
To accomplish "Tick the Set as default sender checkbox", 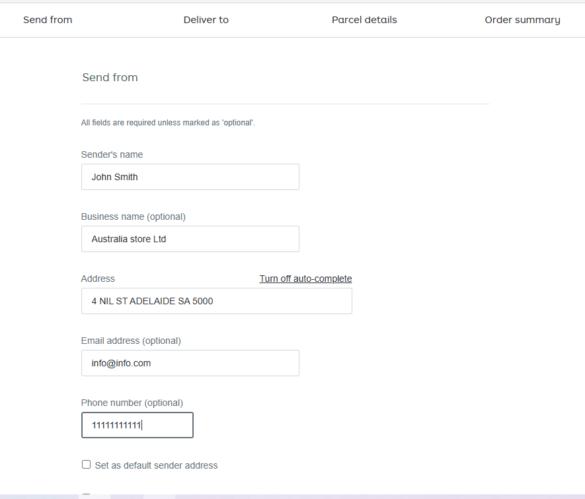I will (x=86, y=465).
